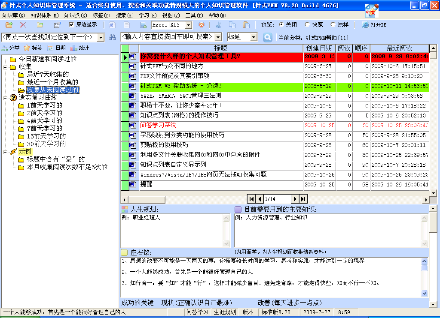The width and height of the screenshot is (440, 318).
Task: Select the 原样 preview radio button
Action: coord(333,25)
